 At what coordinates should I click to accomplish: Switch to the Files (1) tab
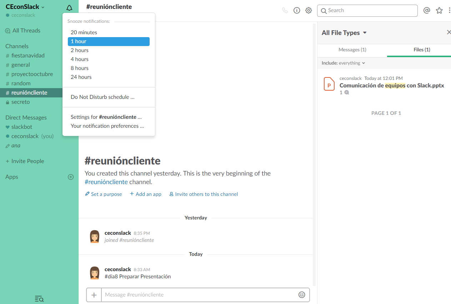pos(422,50)
